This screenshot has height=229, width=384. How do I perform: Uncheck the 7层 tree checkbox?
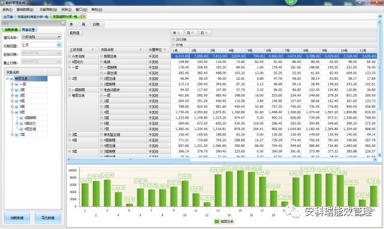coord(16,135)
